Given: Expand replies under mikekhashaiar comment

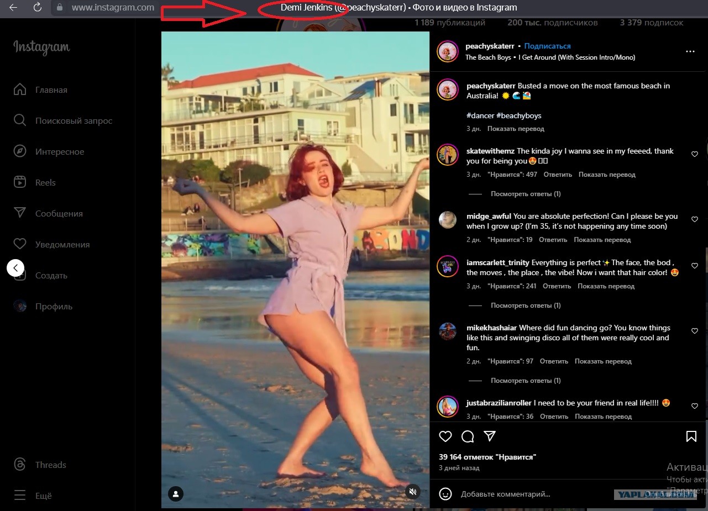Looking at the screenshot, I should coord(526,381).
